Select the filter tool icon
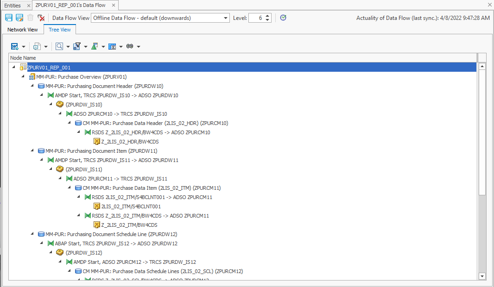 76,46
